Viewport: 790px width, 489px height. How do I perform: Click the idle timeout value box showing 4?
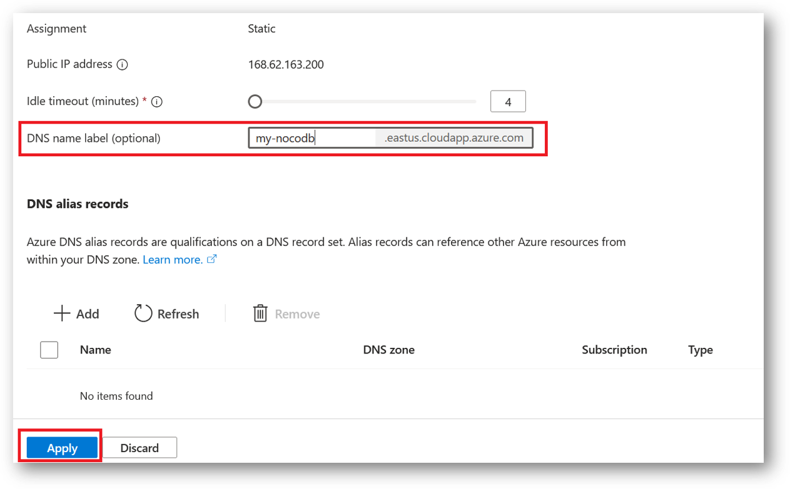click(508, 101)
